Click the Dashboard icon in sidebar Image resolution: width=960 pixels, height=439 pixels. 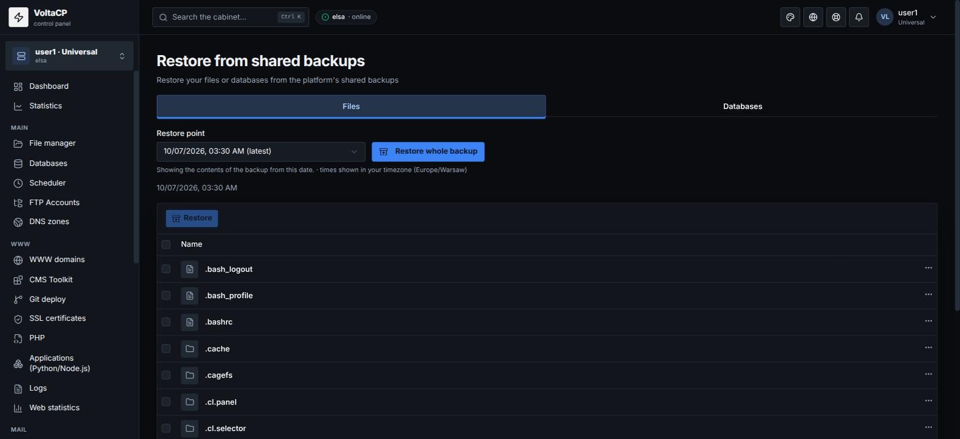(x=18, y=86)
